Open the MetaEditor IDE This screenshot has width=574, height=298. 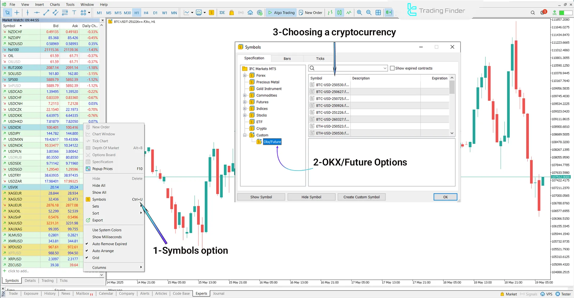(222, 13)
